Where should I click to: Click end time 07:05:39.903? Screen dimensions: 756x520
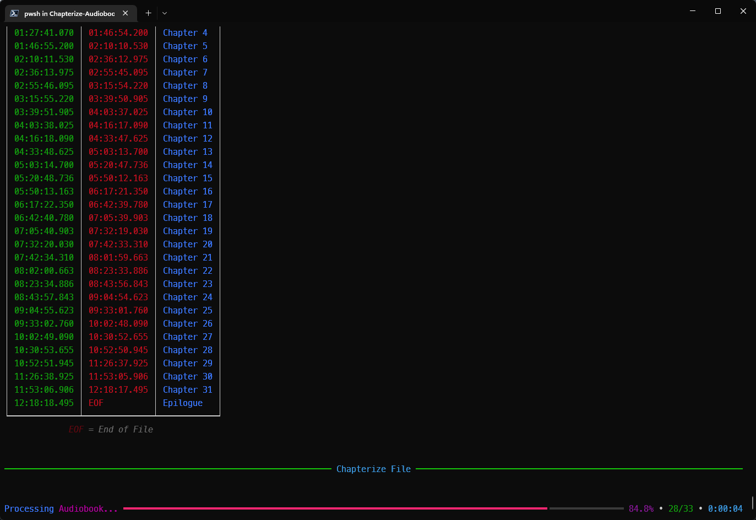(x=118, y=218)
